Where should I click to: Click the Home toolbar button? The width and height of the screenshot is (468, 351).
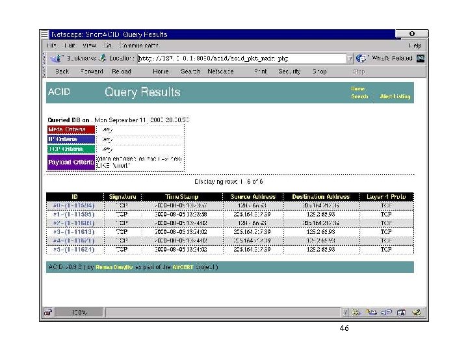(x=161, y=71)
